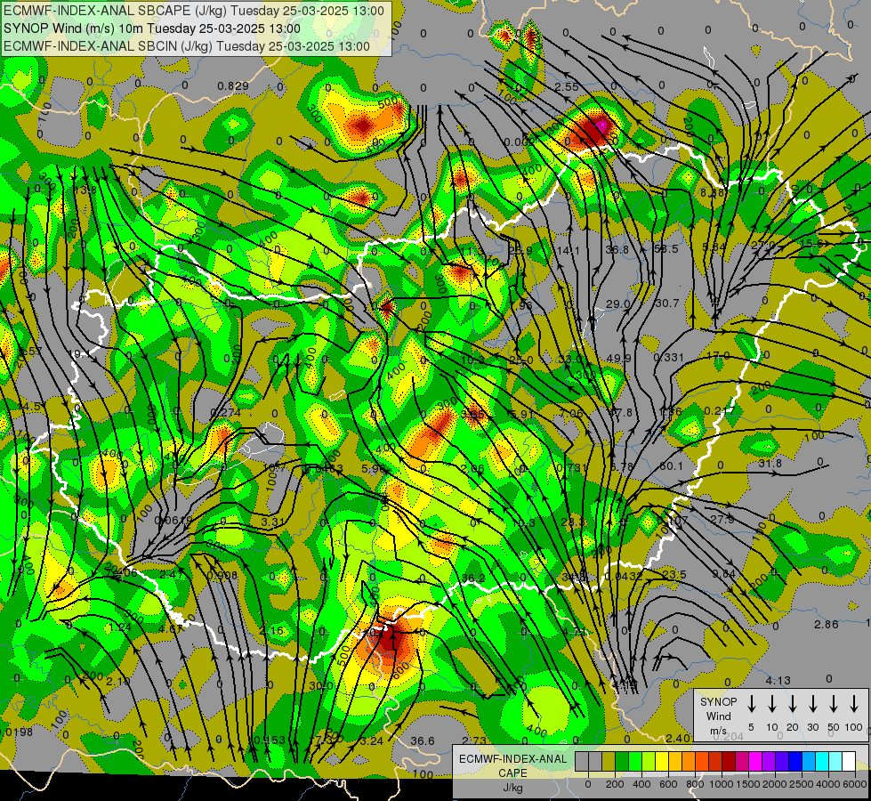The image size is (871, 801).
Task: Pick the amber 600–700 legend swatch
Action: [675, 762]
